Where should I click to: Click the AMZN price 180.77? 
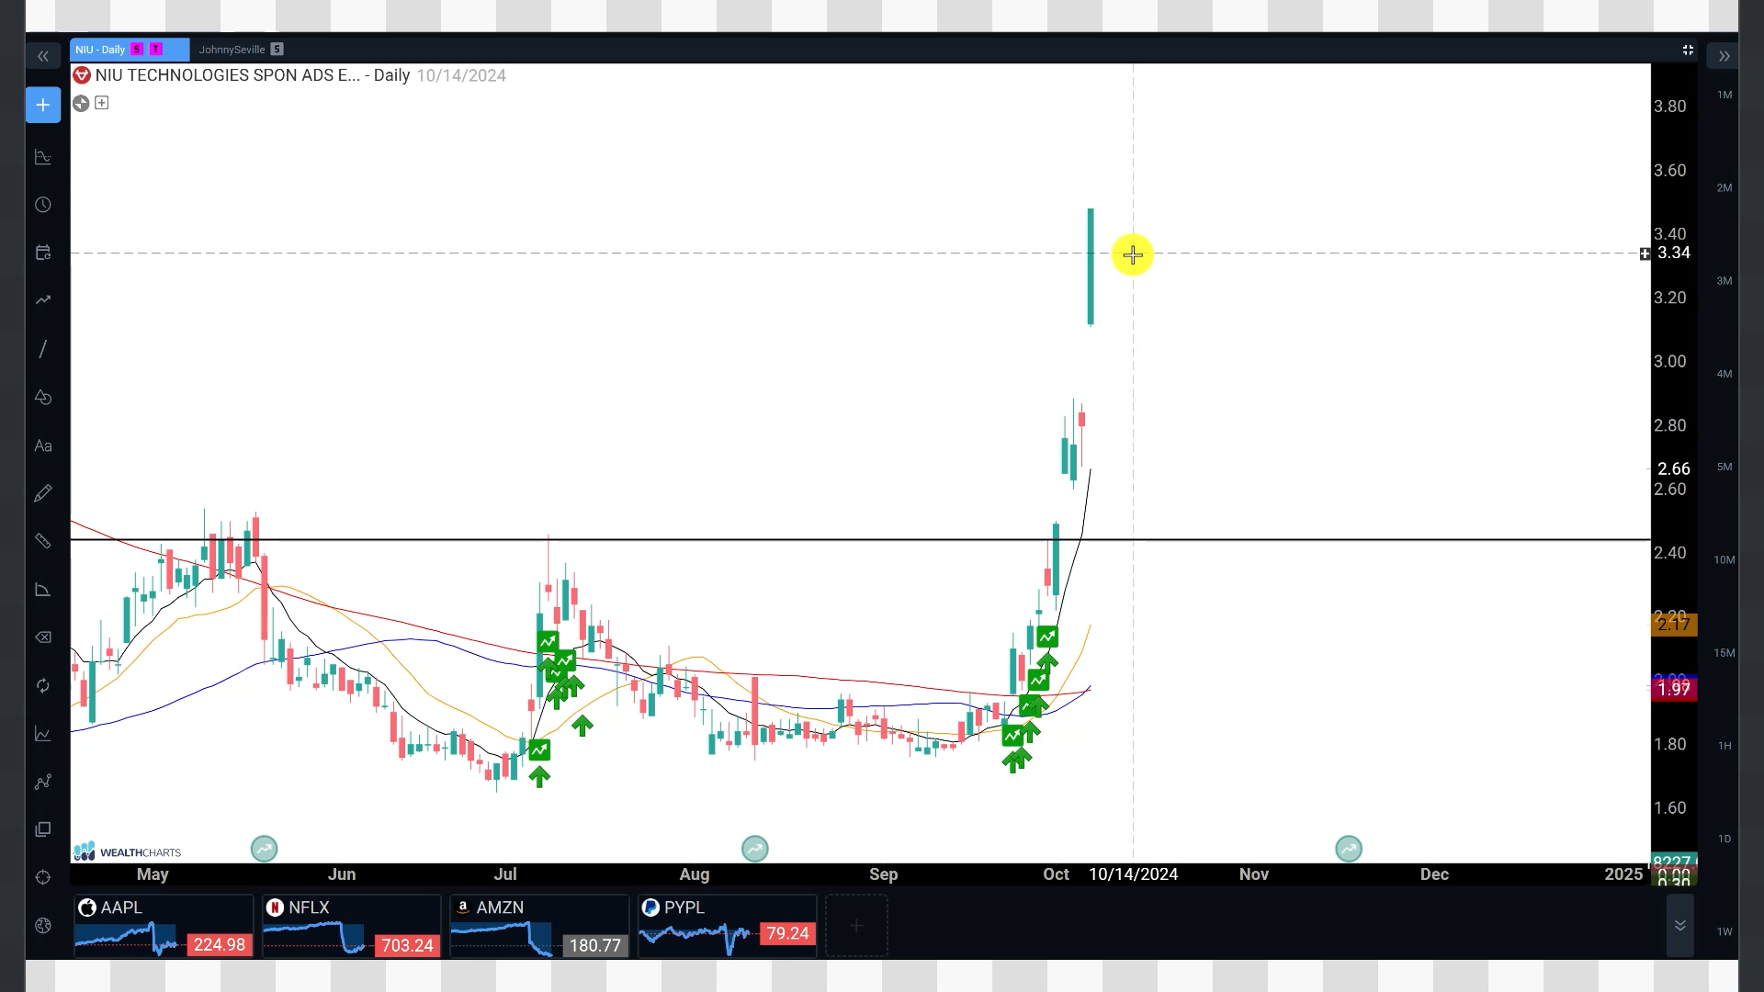pos(595,945)
